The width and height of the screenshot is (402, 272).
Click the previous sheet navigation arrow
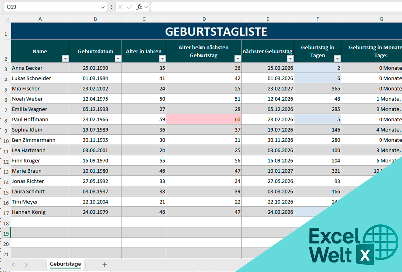(x=14, y=265)
